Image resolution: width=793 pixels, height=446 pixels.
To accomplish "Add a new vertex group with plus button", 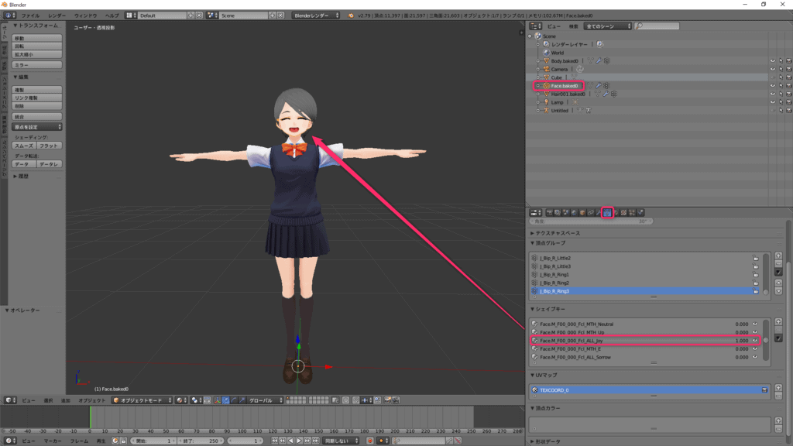I will (778, 256).
